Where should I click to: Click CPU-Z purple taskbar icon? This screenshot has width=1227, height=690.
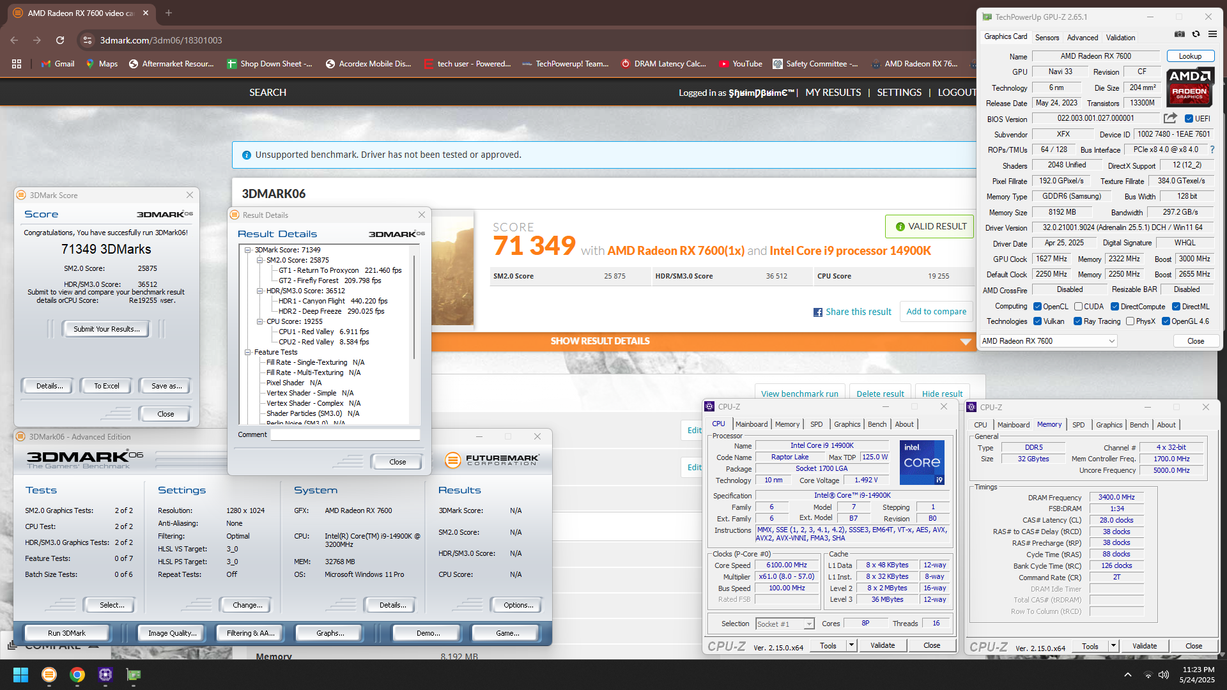pyautogui.click(x=105, y=675)
